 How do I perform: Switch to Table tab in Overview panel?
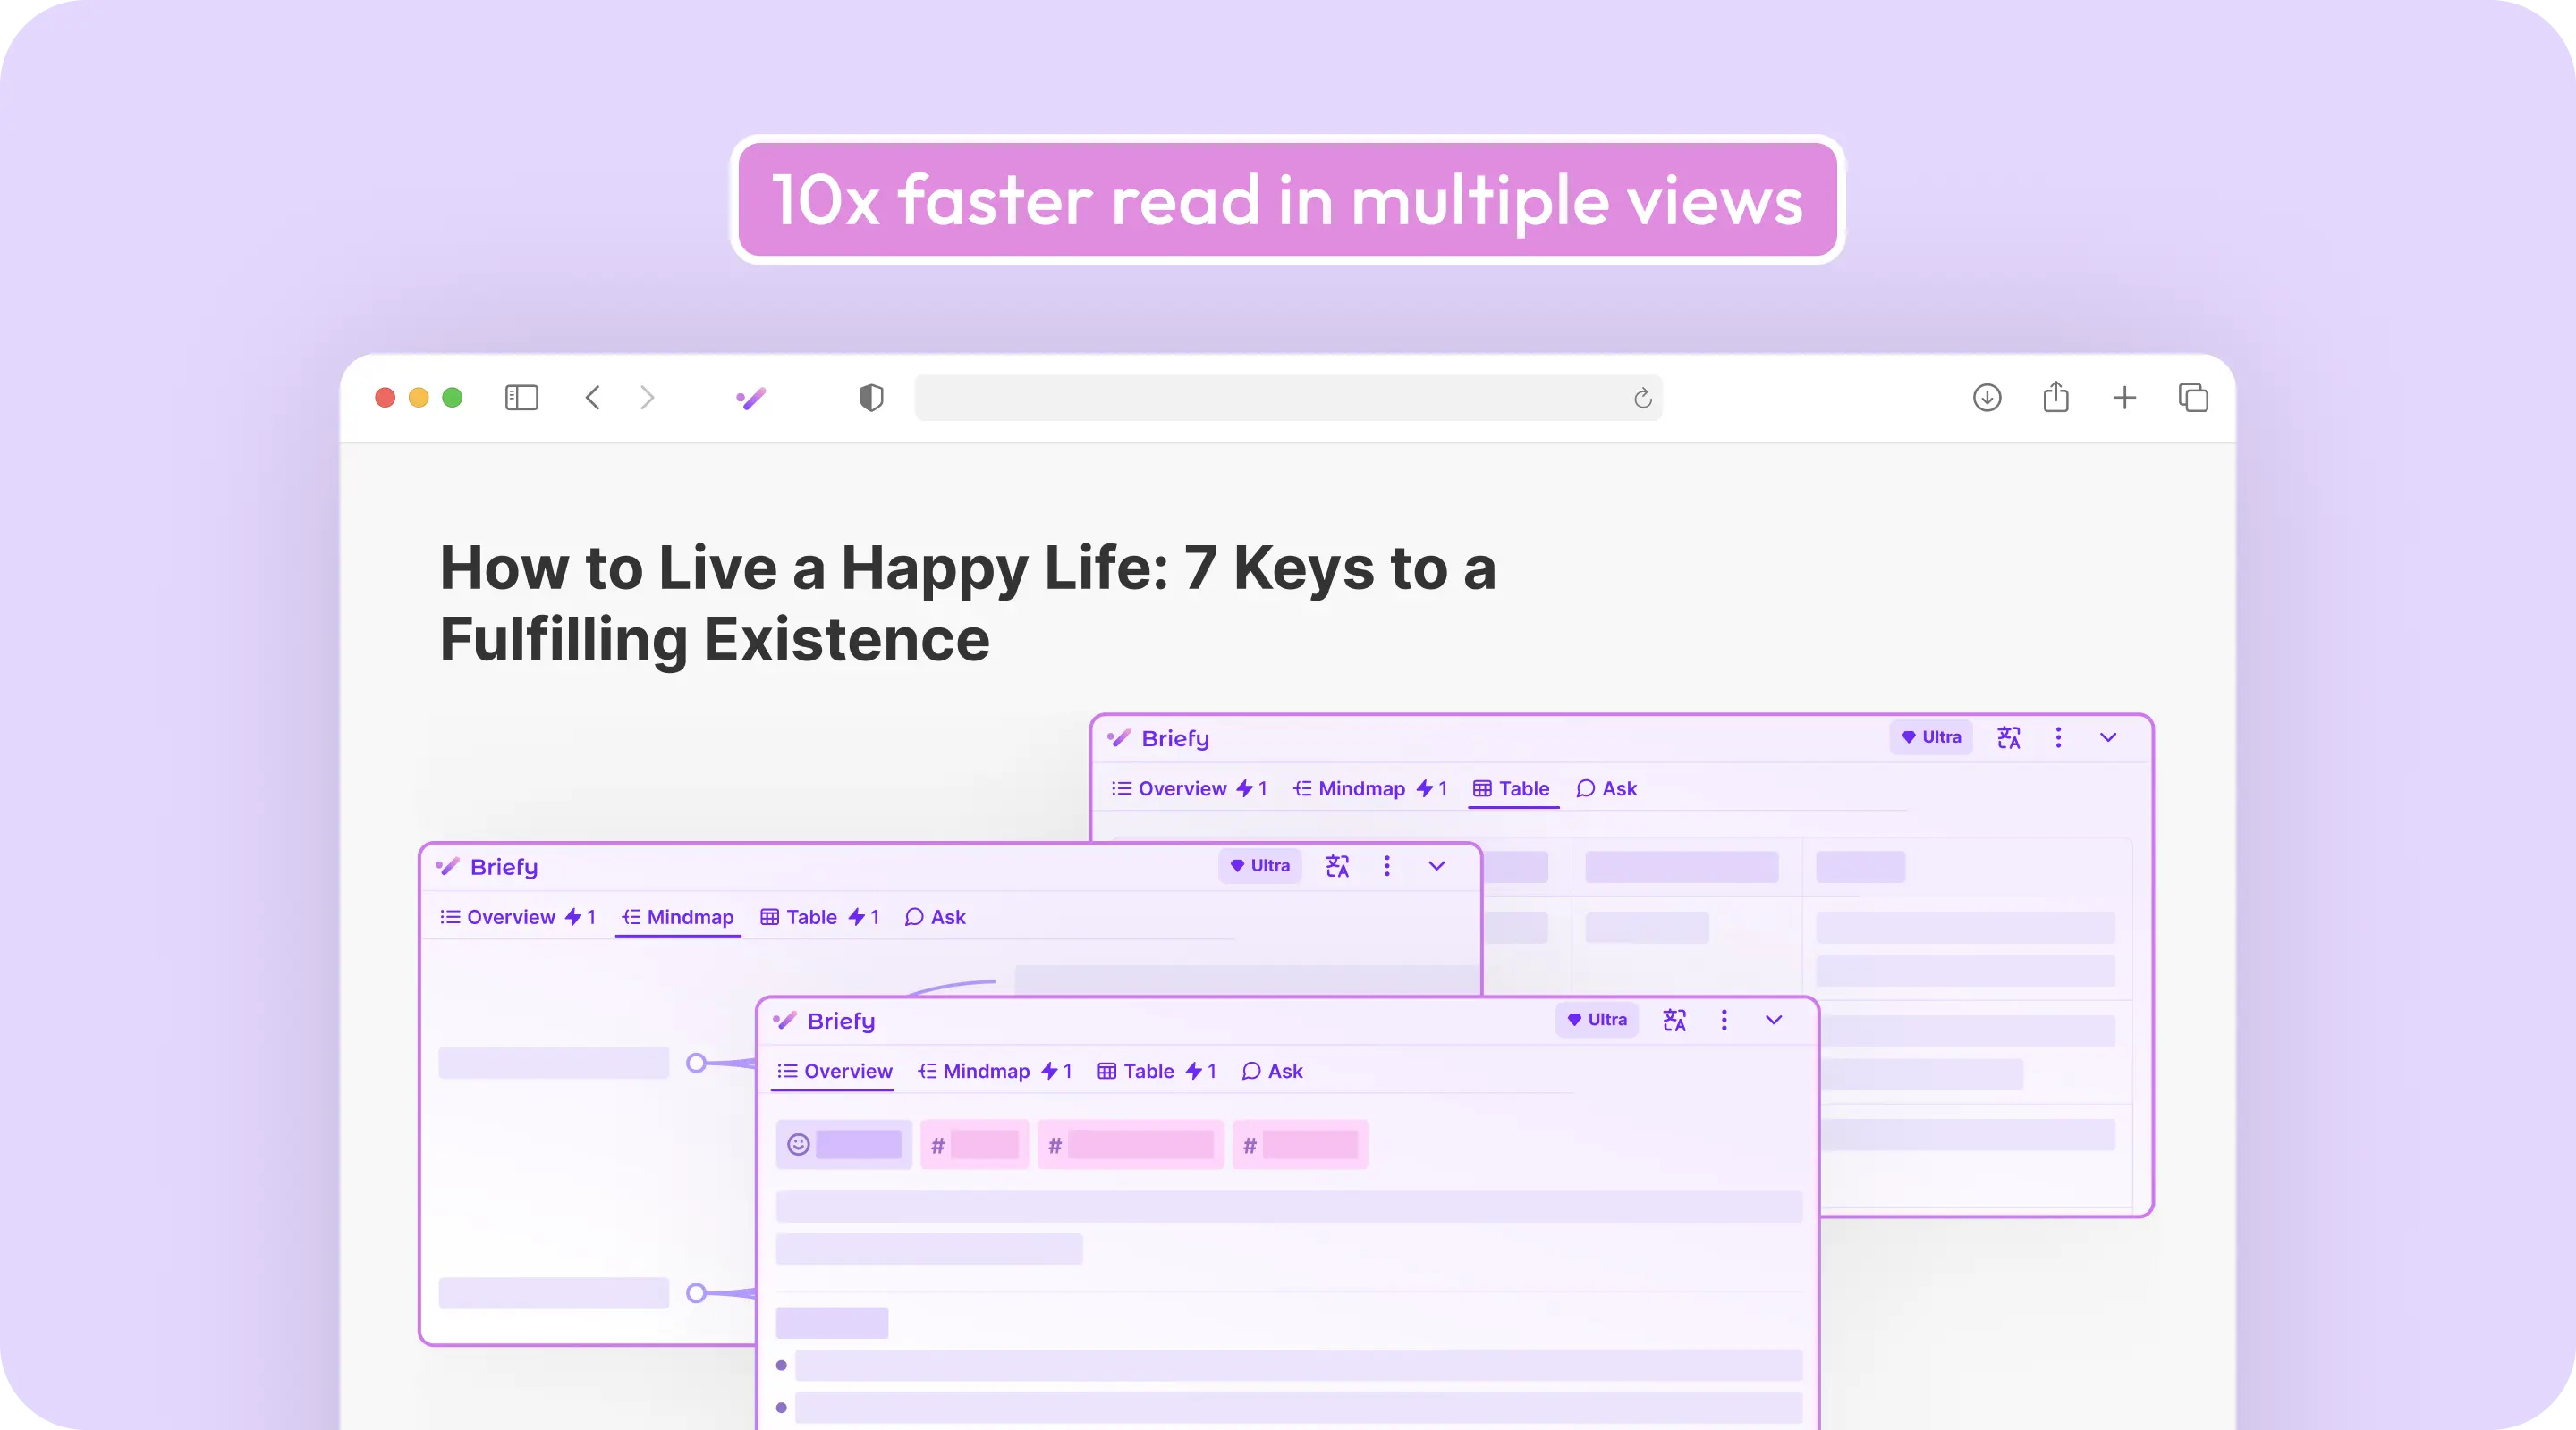click(x=1157, y=1070)
